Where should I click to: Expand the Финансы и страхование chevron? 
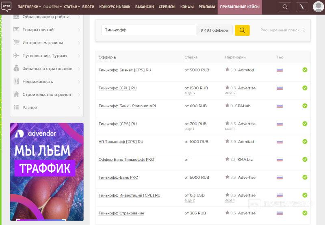pyautogui.click(x=79, y=69)
